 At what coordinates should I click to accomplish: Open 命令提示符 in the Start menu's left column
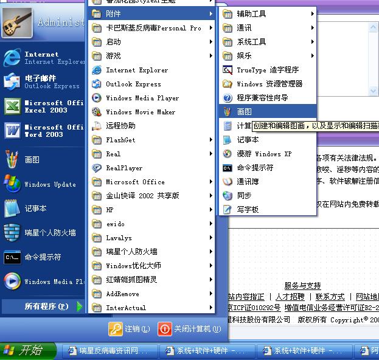[43, 257]
